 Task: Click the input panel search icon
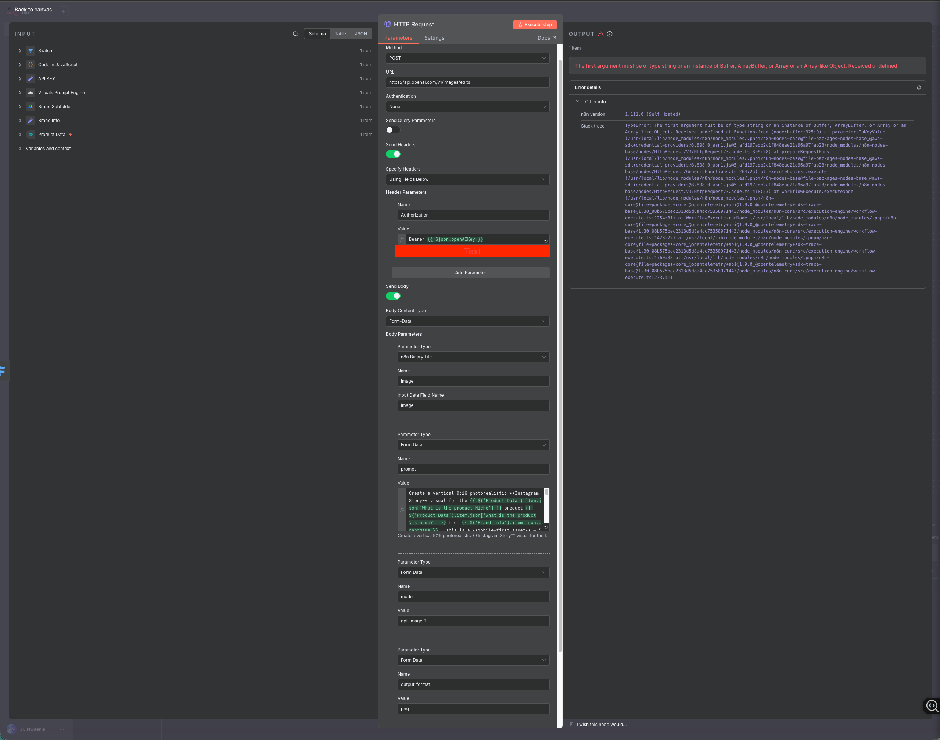click(x=295, y=34)
